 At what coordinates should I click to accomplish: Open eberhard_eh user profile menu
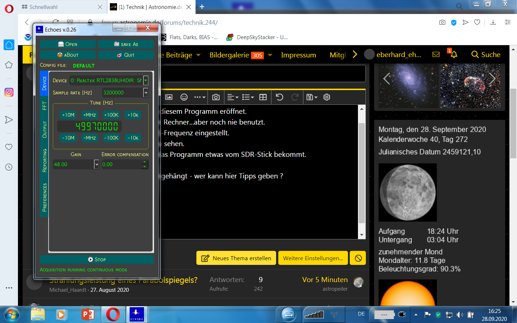point(393,55)
